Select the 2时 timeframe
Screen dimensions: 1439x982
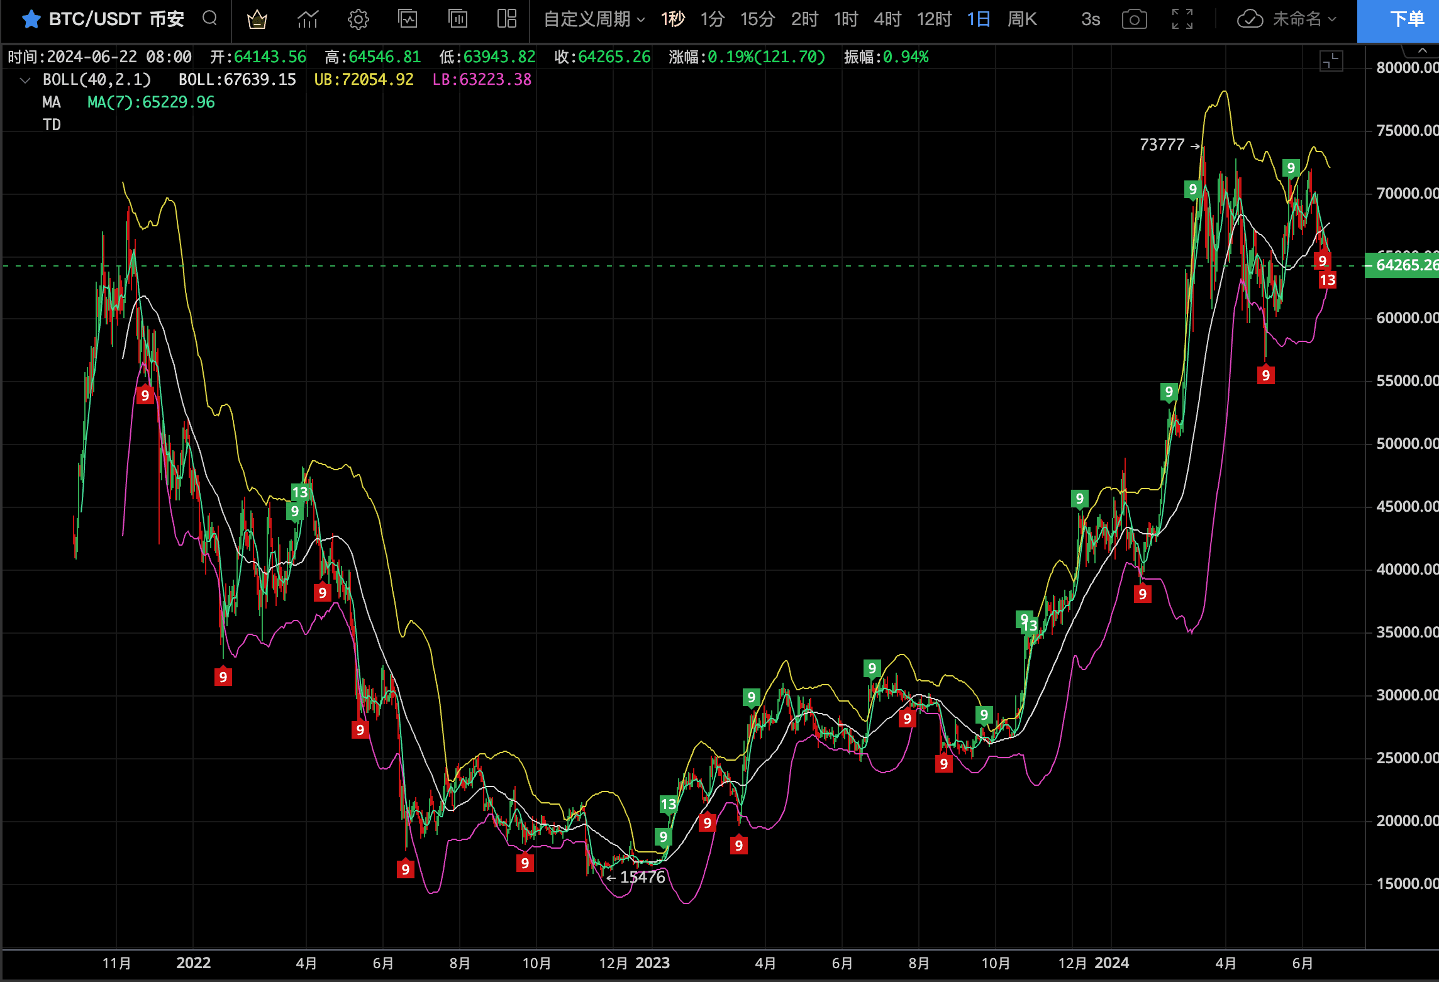(x=804, y=19)
